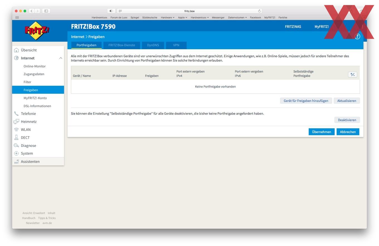Toggle Safari sidebar button

[46, 11]
